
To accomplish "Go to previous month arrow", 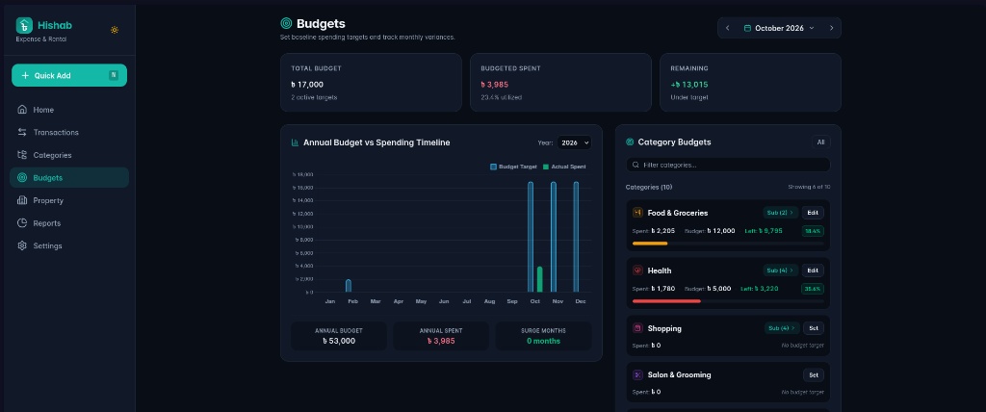I will [728, 28].
